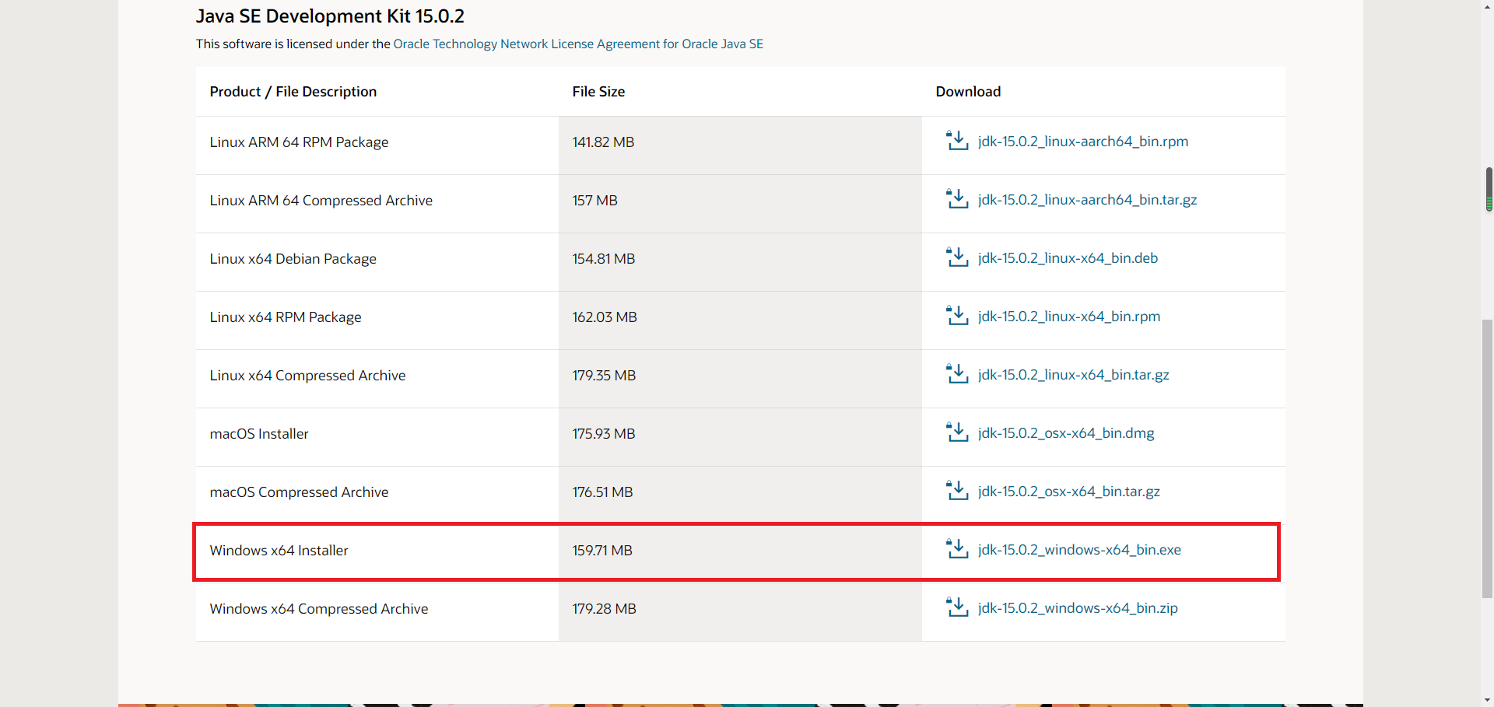Click the 179.35 MB file size cell

(740, 379)
